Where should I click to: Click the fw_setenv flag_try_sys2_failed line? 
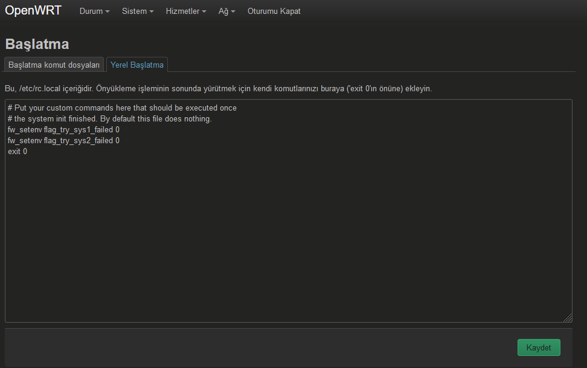(x=63, y=141)
